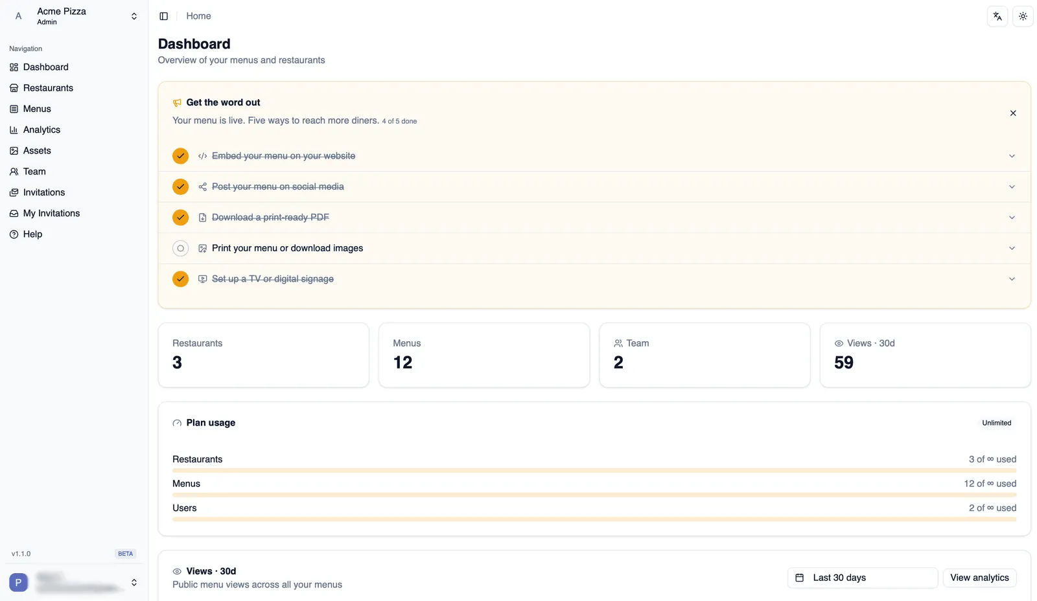
Task: Mark Print your menu or download images done
Action: click(180, 248)
